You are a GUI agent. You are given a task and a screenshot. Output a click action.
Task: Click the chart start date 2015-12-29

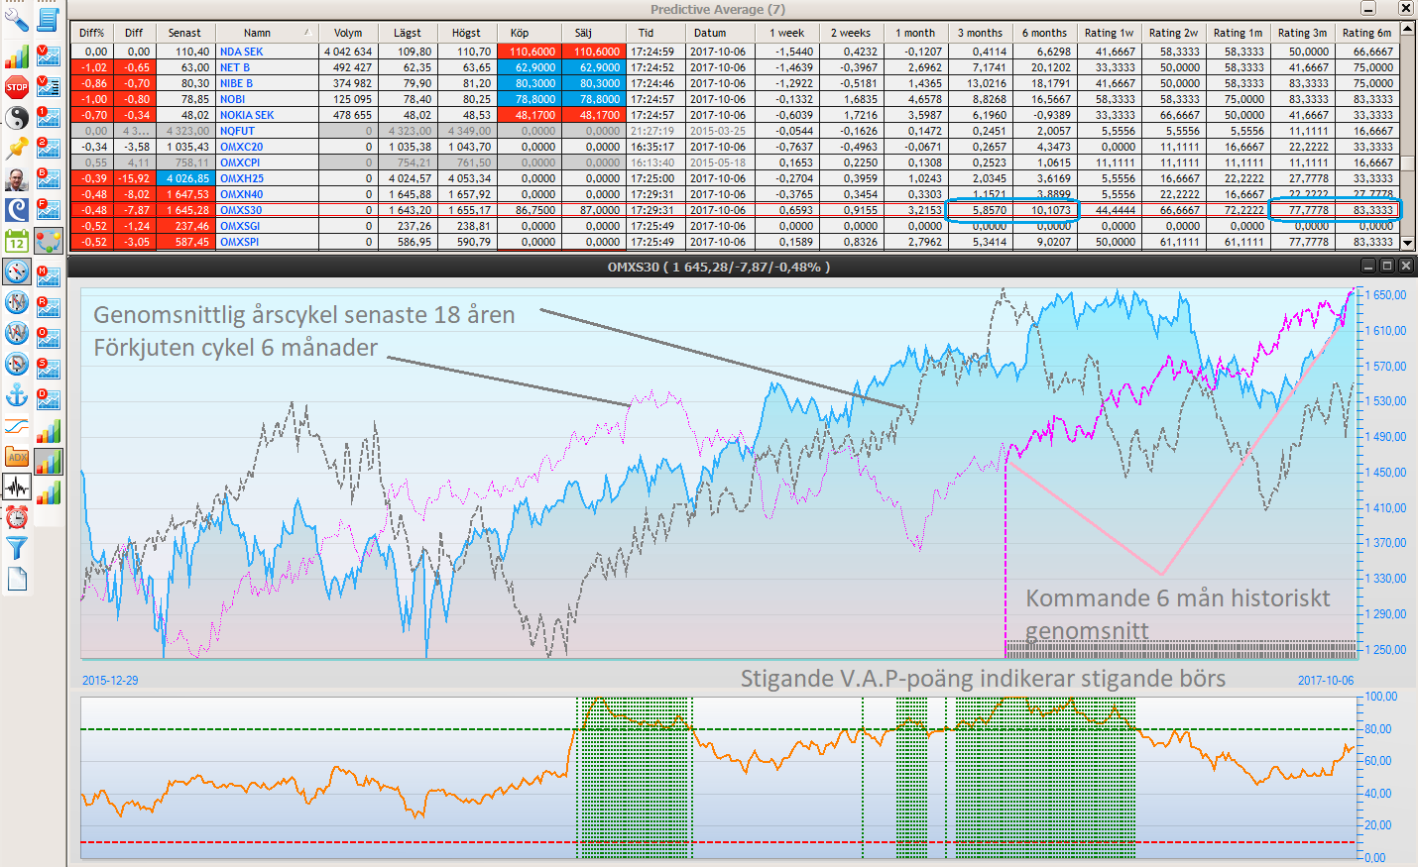click(110, 681)
